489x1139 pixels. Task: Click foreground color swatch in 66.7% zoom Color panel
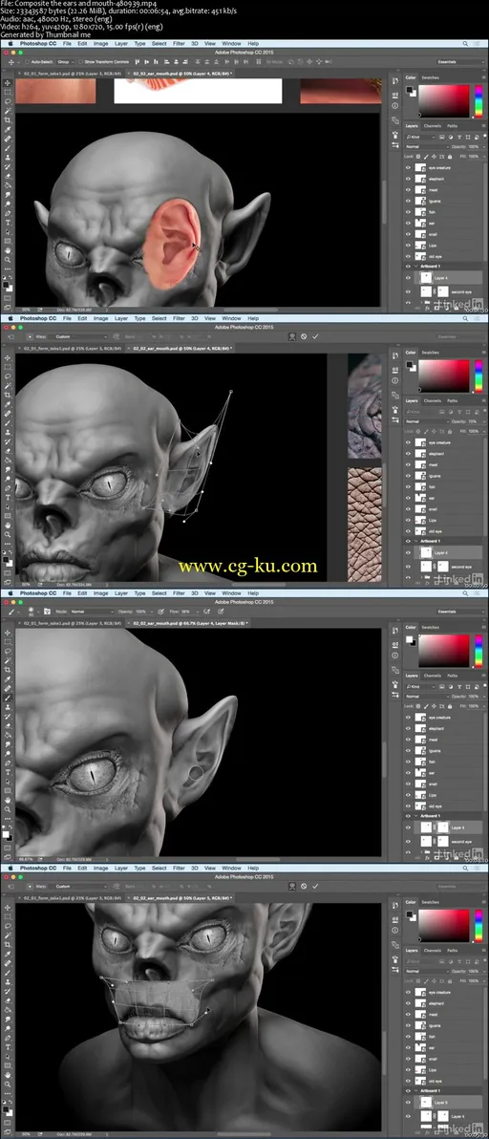[409, 639]
